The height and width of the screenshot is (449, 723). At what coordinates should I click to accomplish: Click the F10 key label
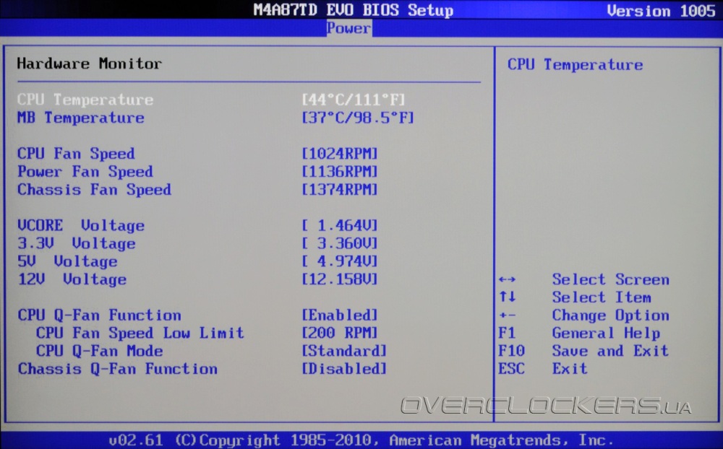pyautogui.click(x=511, y=351)
